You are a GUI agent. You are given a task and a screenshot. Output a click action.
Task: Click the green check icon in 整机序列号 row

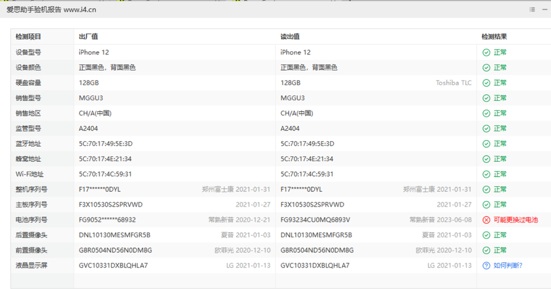(486, 189)
